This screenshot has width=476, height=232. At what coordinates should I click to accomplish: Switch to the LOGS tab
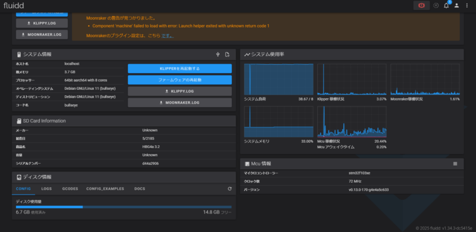(x=46, y=189)
